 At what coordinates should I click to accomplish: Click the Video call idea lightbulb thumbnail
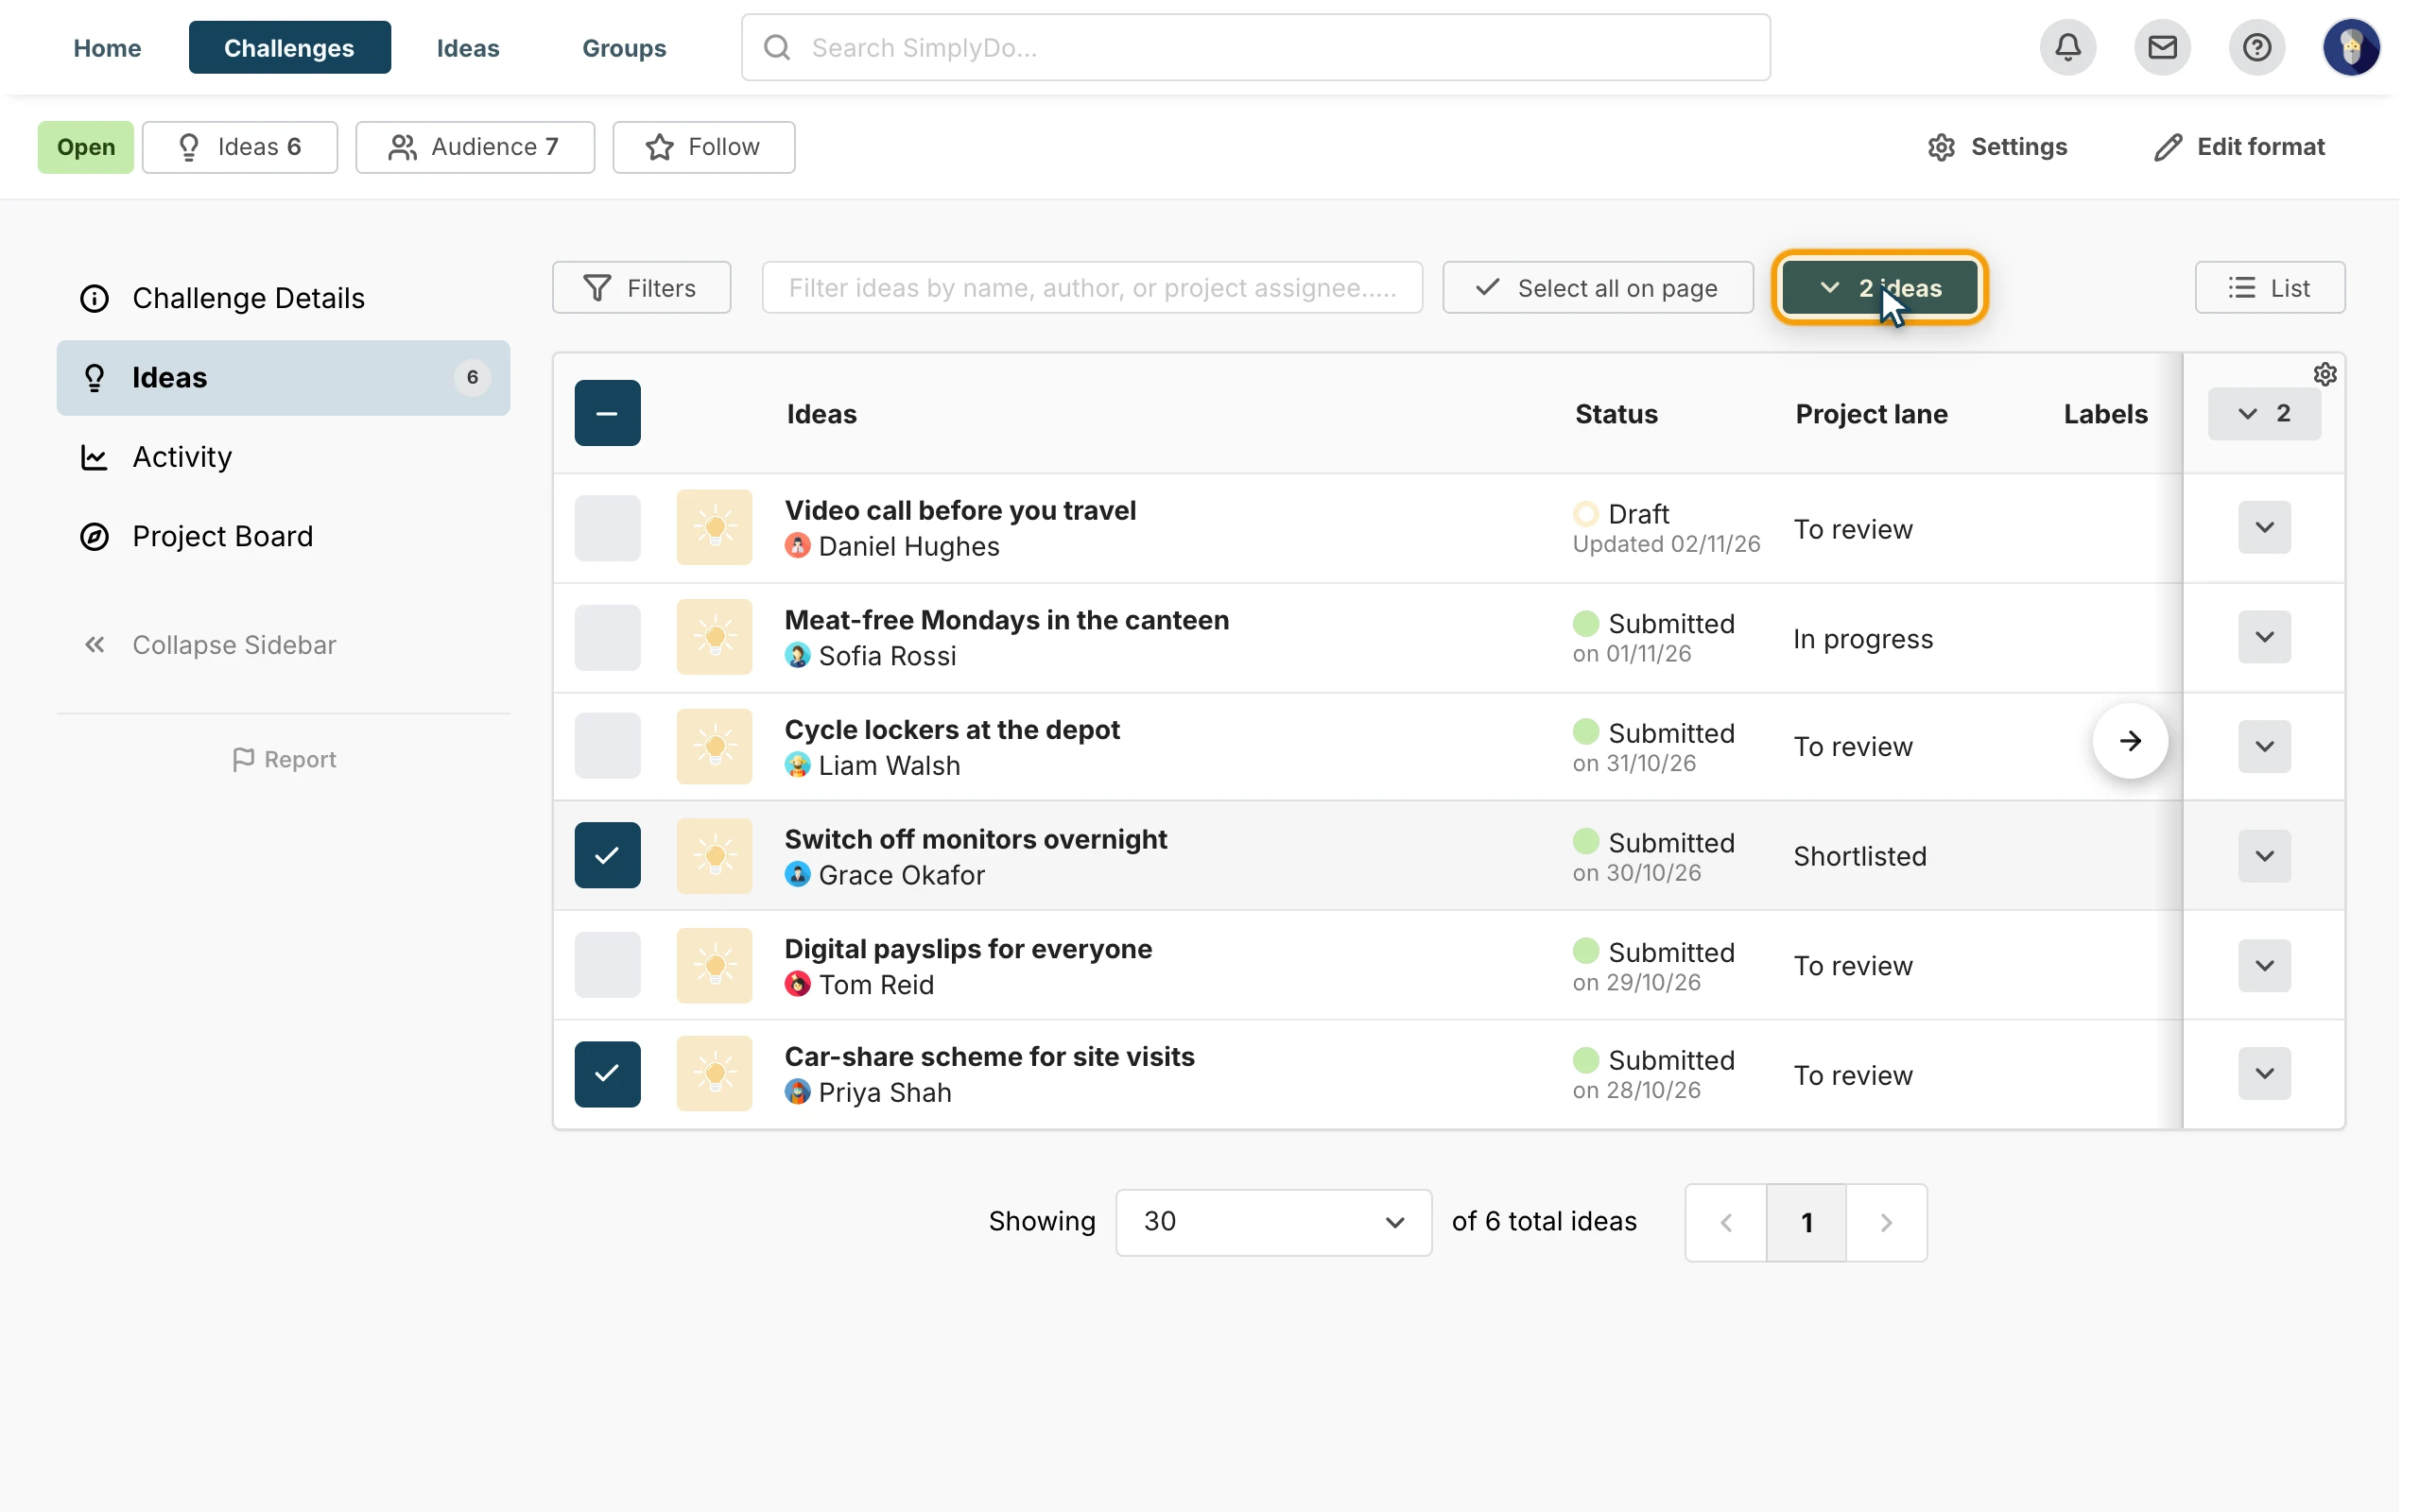(714, 528)
